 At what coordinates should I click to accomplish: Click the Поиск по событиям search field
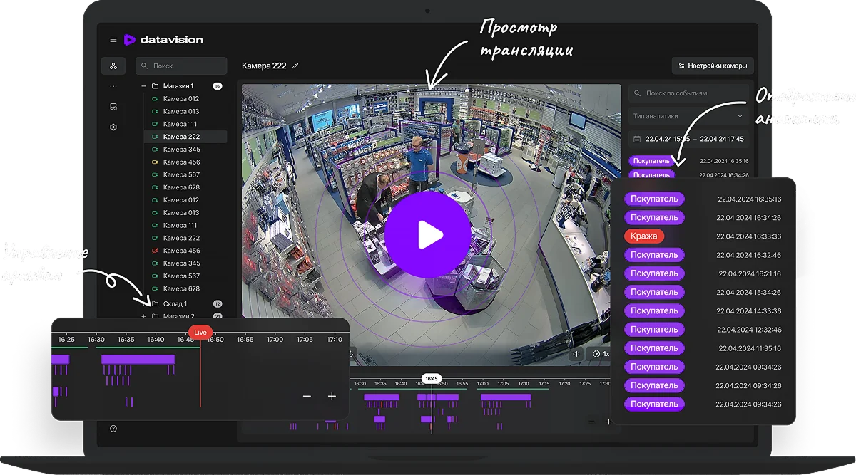(x=687, y=93)
